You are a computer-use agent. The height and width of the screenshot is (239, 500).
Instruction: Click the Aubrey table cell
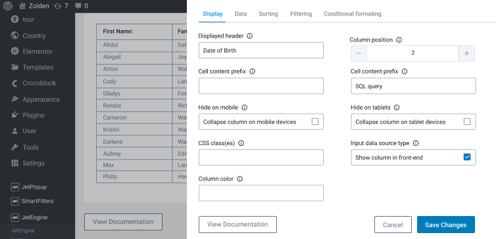pos(134,154)
